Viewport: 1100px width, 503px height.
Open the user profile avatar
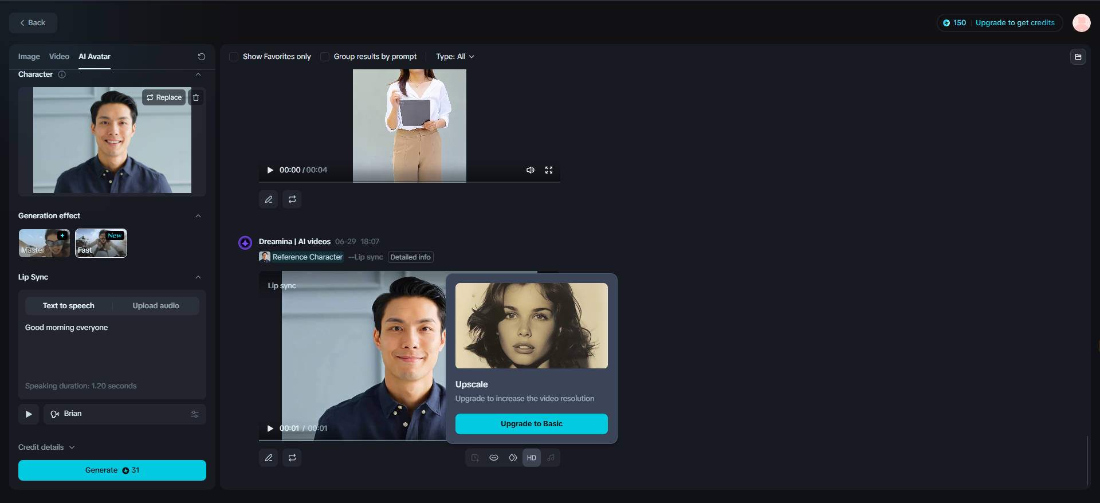[x=1081, y=23]
